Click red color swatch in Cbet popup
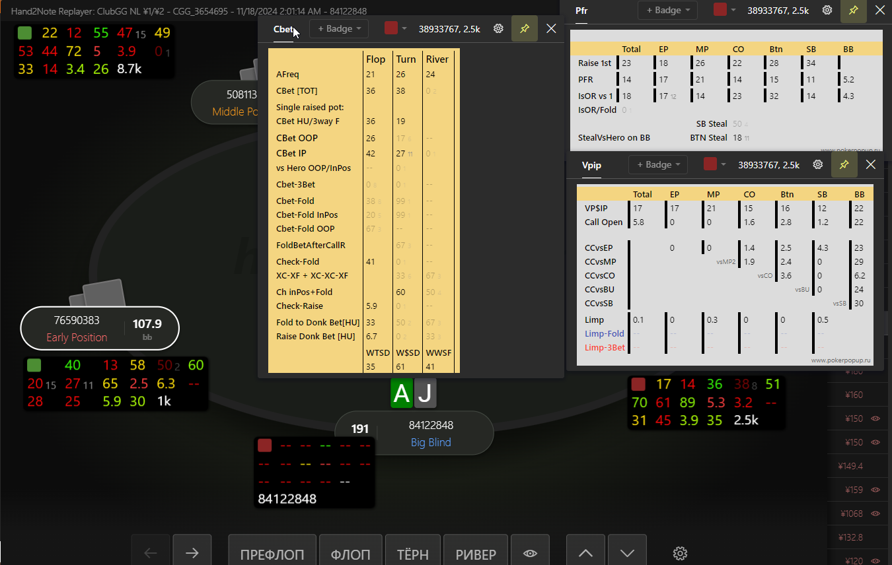This screenshot has height=565, width=892. (x=391, y=28)
